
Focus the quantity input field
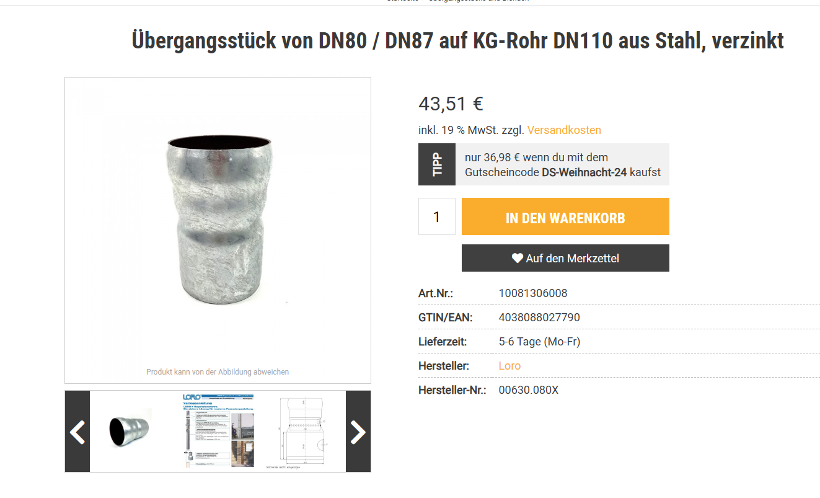[x=437, y=216]
